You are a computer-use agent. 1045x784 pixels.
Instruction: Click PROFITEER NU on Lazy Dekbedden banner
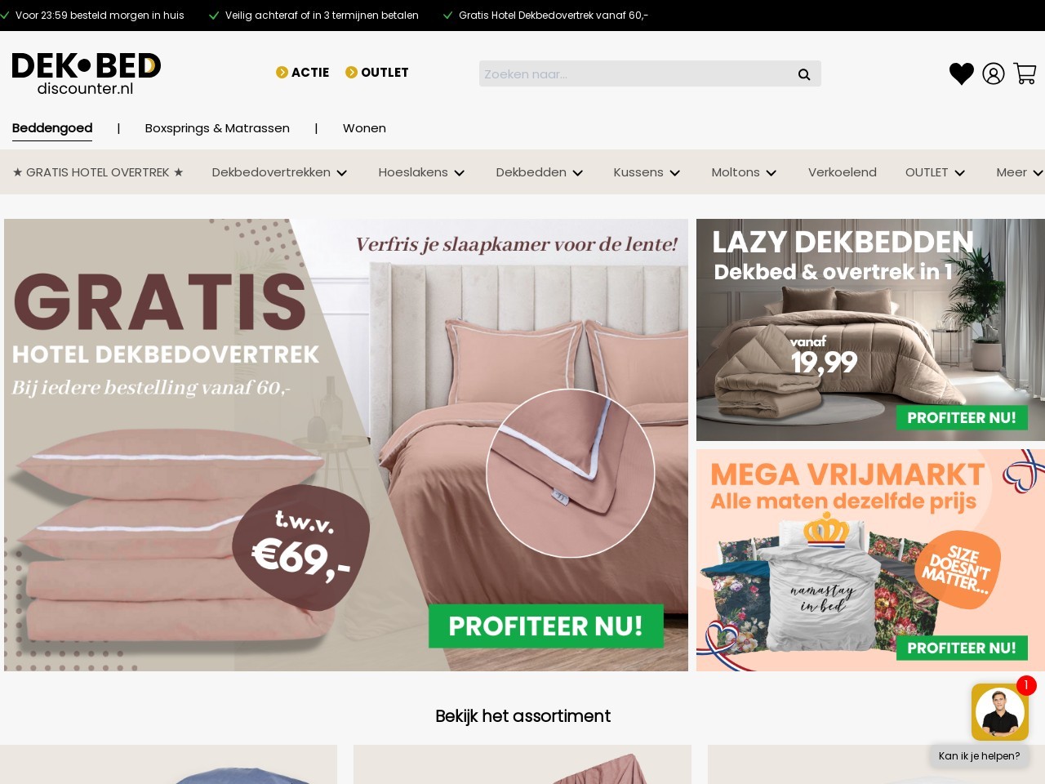pyautogui.click(x=962, y=417)
